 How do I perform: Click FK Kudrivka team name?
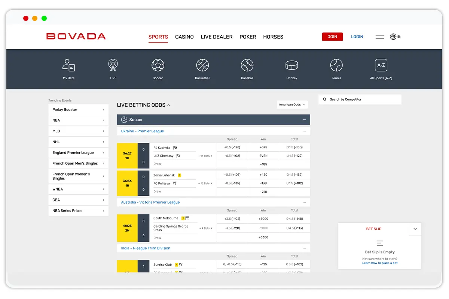(x=162, y=148)
